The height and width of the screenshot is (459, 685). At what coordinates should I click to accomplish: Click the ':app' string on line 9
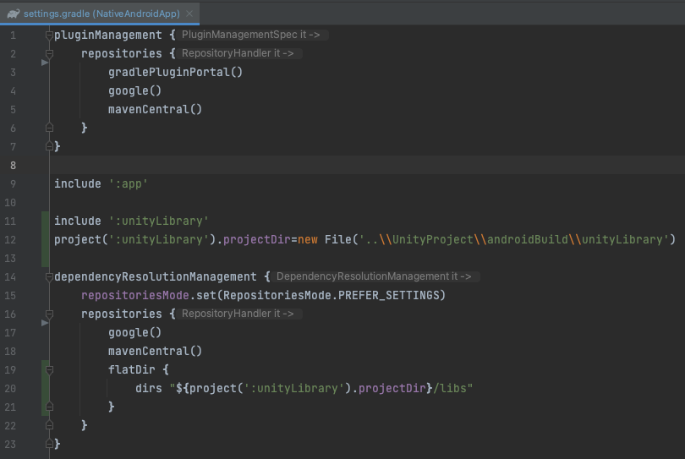[128, 184]
